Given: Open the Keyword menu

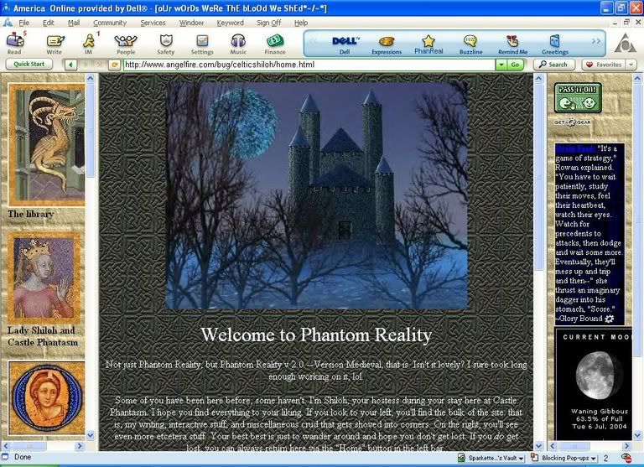Looking at the screenshot, I should click(x=230, y=23).
